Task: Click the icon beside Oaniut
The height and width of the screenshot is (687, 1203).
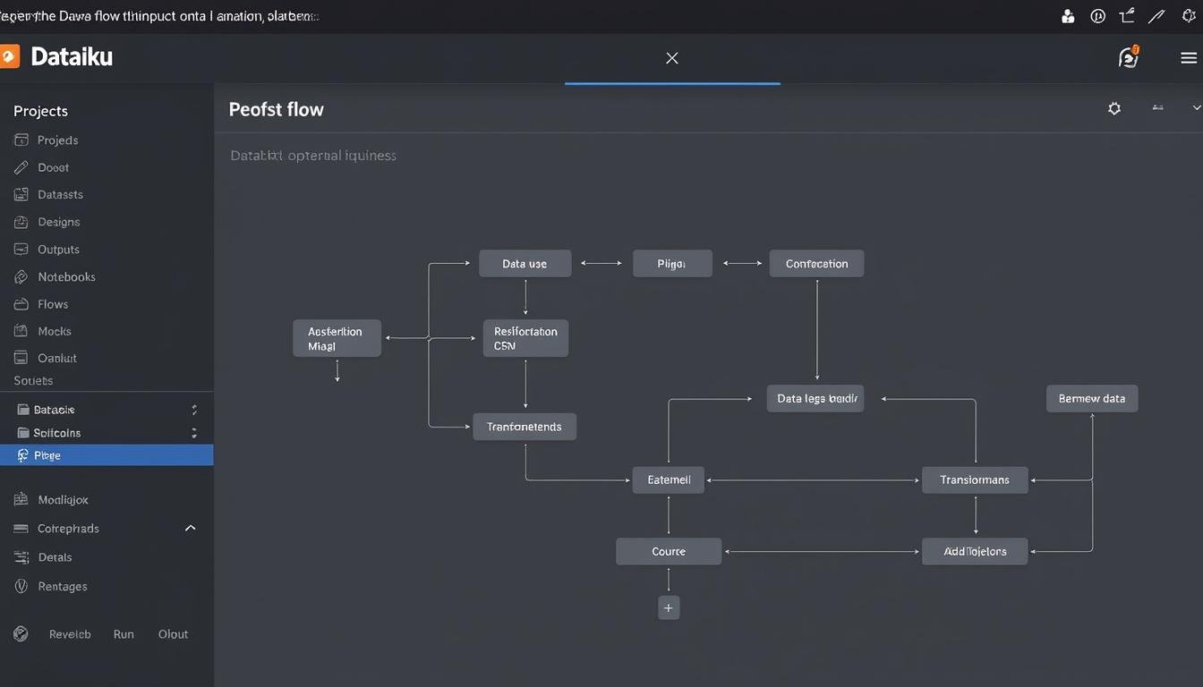Action: click(21, 358)
